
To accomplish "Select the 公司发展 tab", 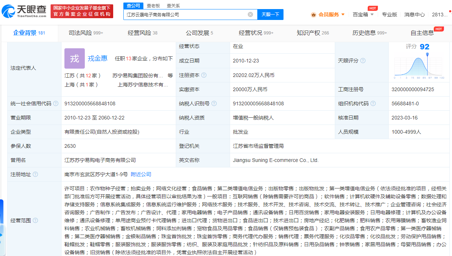I will [x=199, y=33].
